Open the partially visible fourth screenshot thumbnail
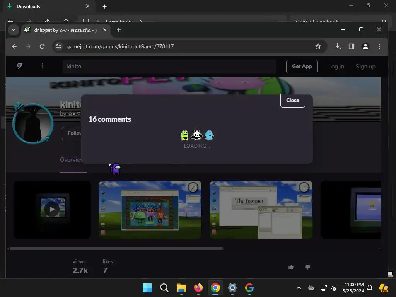 coord(351,209)
